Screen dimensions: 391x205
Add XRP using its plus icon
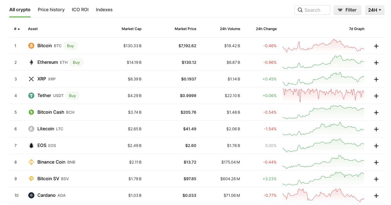(376, 79)
